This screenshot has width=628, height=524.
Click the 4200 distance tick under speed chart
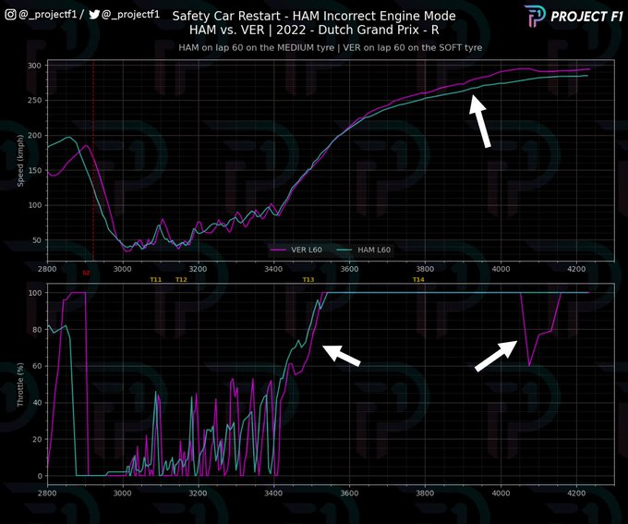(x=576, y=269)
